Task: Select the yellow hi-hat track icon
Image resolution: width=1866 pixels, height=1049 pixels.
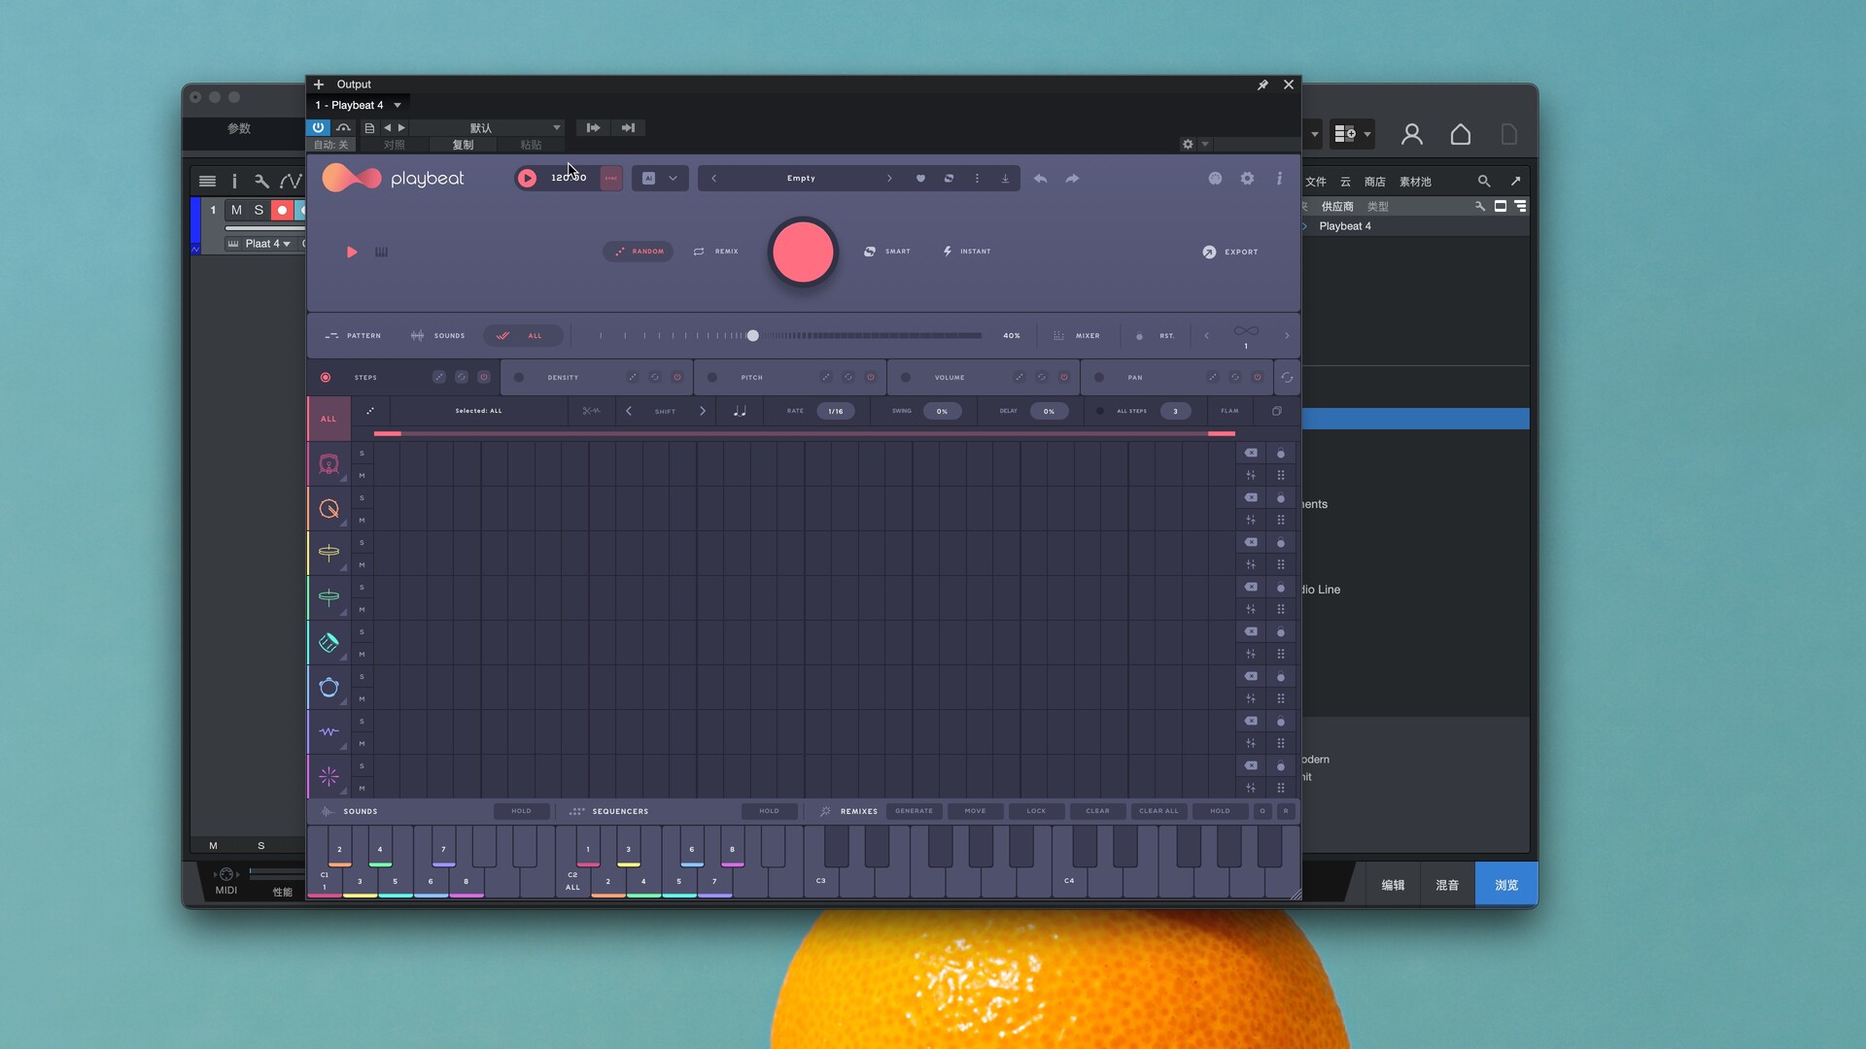Action: [328, 553]
